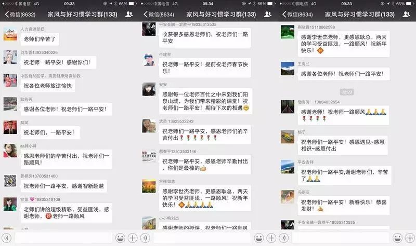Select message 老师们讲的超级精彩，受益匪浅
This screenshot has height=246, width=416.
[67, 213]
